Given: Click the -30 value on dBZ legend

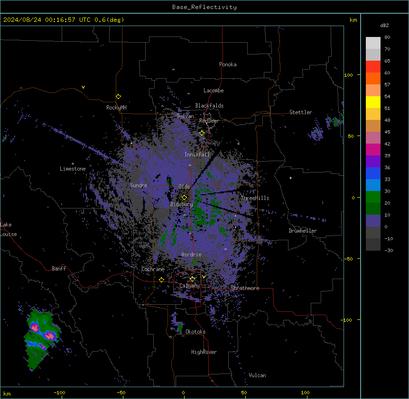Looking at the screenshot, I should pyautogui.click(x=389, y=250).
